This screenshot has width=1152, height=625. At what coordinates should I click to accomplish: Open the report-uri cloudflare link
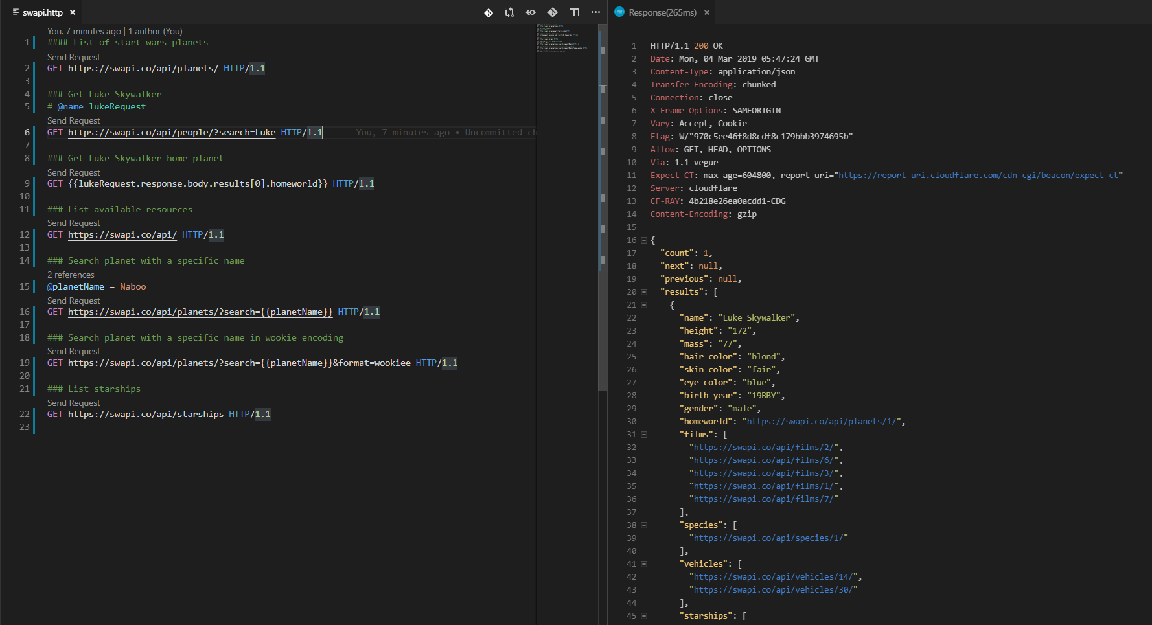pyautogui.click(x=978, y=175)
